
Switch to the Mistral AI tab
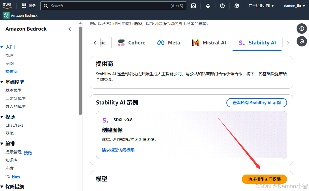pyautogui.click(x=209, y=43)
